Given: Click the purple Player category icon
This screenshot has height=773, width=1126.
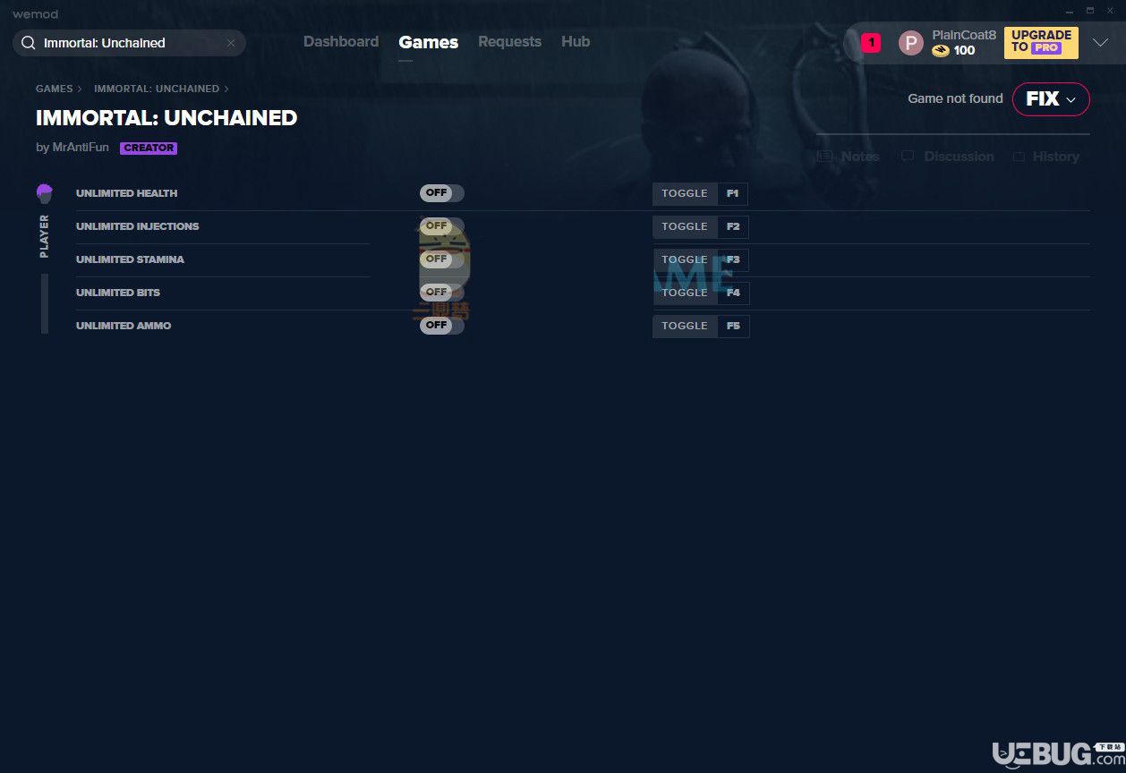Looking at the screenshot, I should (x=44, y=193).
